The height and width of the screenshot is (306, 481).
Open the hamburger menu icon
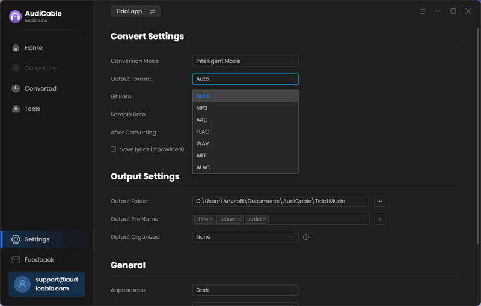coord(423,11)
